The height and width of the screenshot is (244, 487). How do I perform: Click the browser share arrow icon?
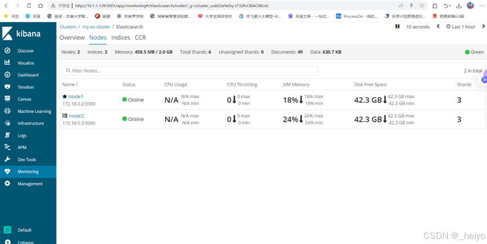click(x=401, y=6)
